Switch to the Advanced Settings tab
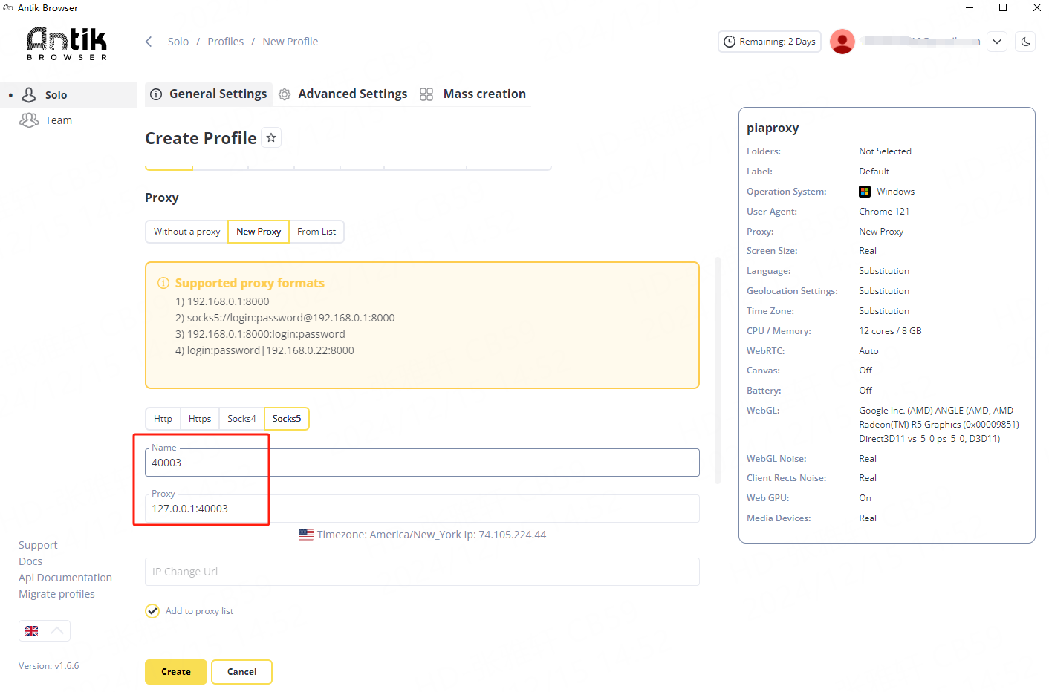 coord(352,94)
